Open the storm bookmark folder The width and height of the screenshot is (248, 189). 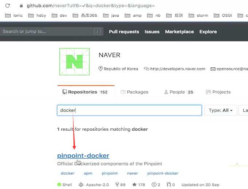198,15
